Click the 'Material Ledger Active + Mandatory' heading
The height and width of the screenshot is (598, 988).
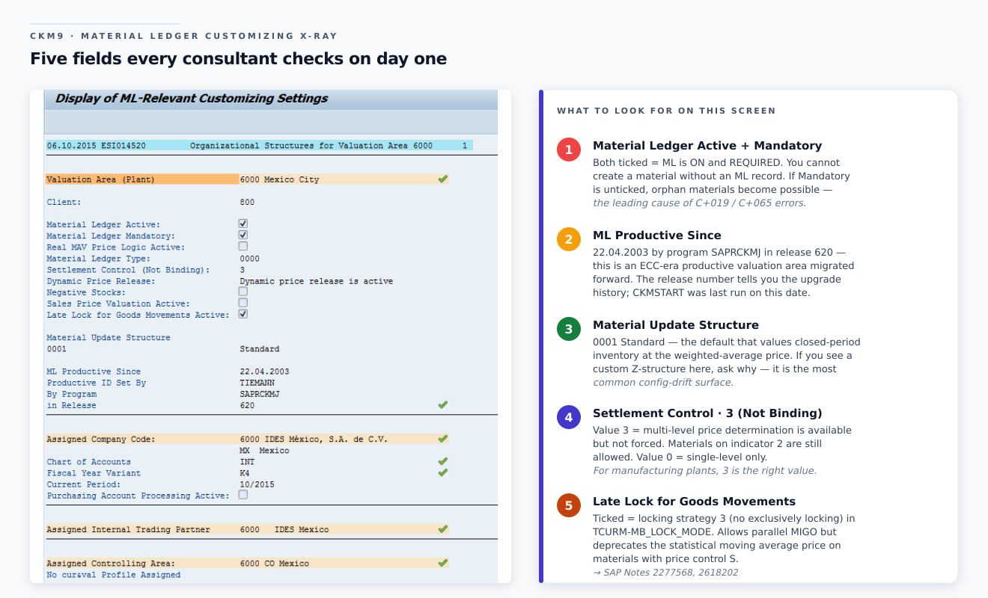click(x=707, y=146)
